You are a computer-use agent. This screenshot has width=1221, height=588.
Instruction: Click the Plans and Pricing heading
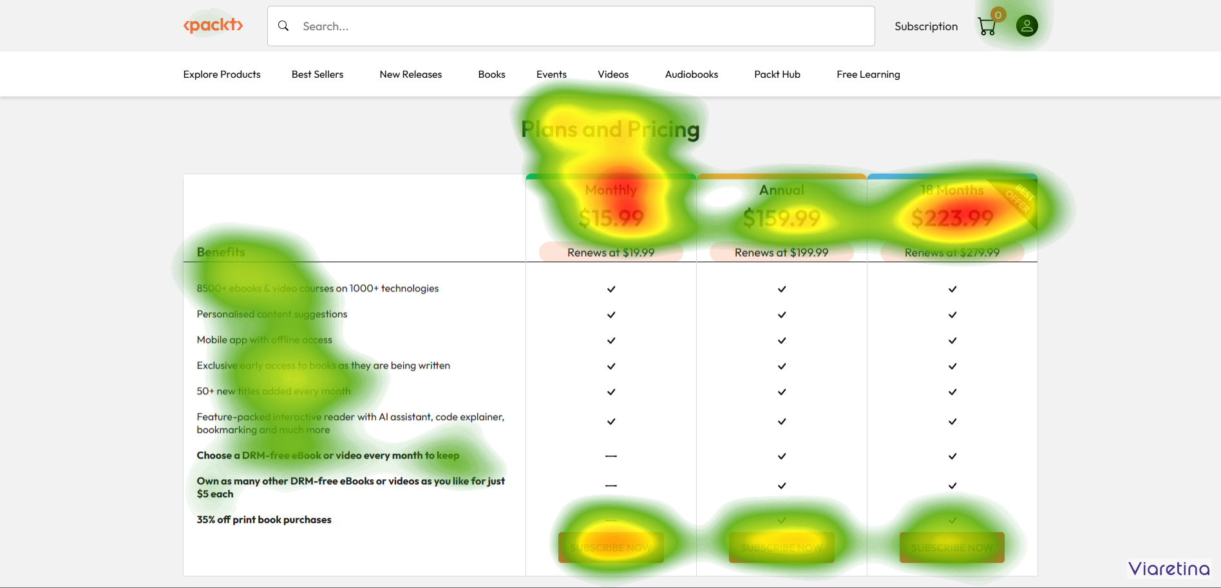[x=610, y=129]
